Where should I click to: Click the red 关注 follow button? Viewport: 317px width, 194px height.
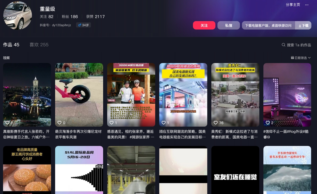tap(204, 25)
